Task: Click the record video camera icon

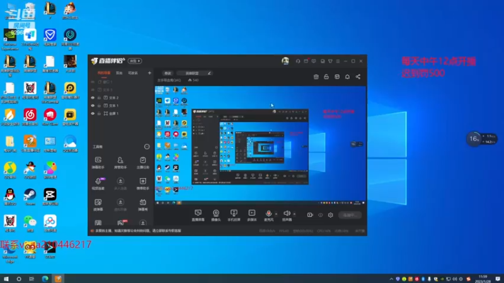Action: point(310,215)
